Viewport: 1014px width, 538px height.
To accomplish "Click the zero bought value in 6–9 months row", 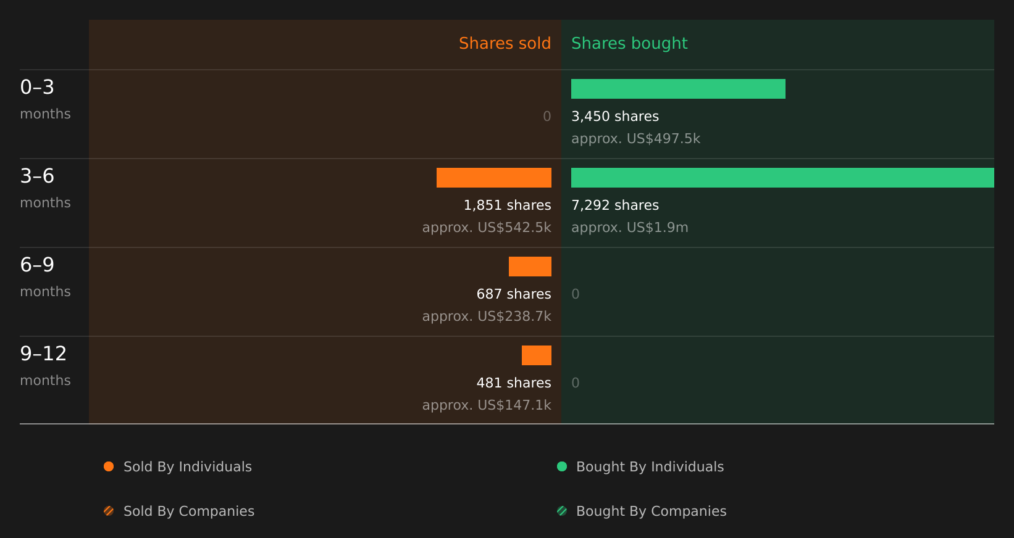I will point(576,294).
